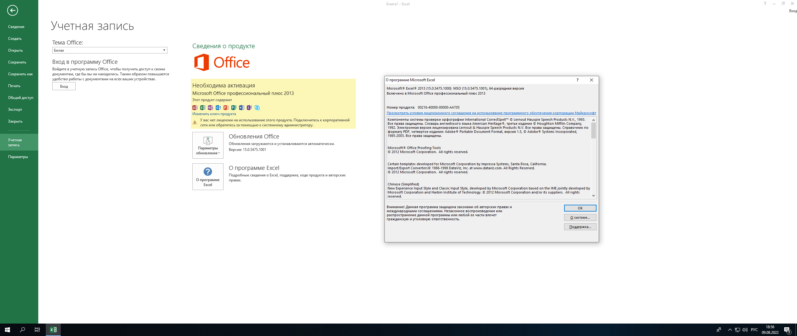Open 'Параметры обновления' dropdown button
797x336 pixels.
pyautogui.click(x=208, y=145)
